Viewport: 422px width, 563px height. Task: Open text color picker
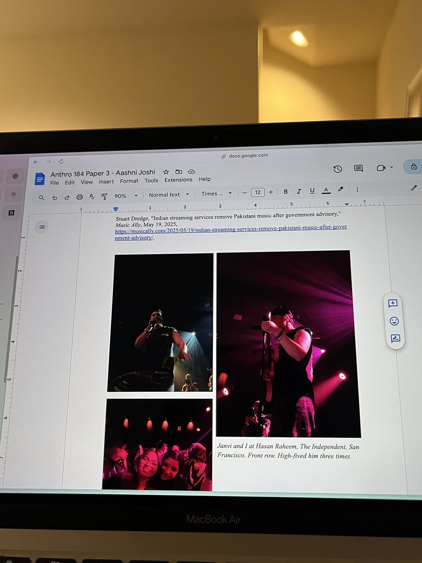(x=326, y=190)
